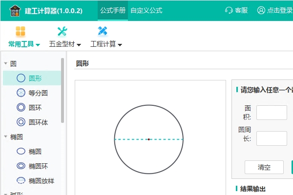Switch to 自定义公式 tab
This screenshot has height=195, width=293.
point(146,10)
